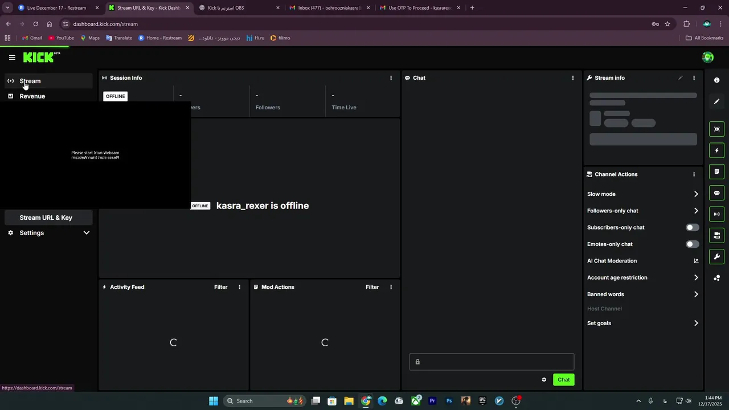Toggle stream preview widget in the right sidebar
The height and width of the screenshot is (410, 729).
coord(716,129)
